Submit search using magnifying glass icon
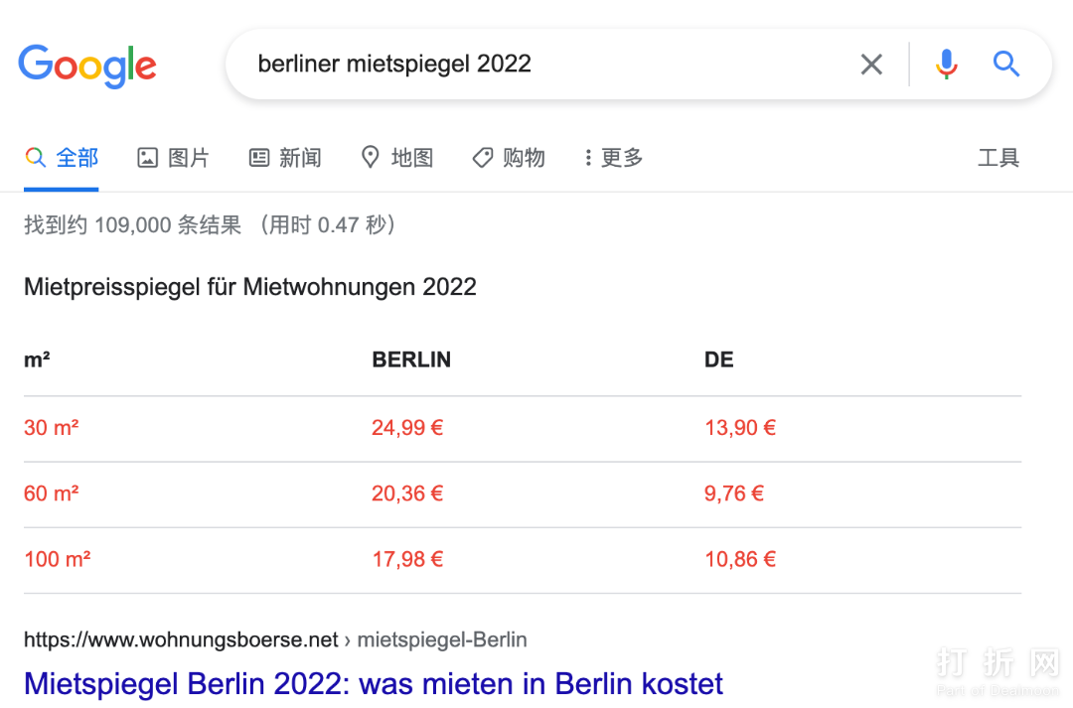 pyautogui.click(x=1006, y=65)
